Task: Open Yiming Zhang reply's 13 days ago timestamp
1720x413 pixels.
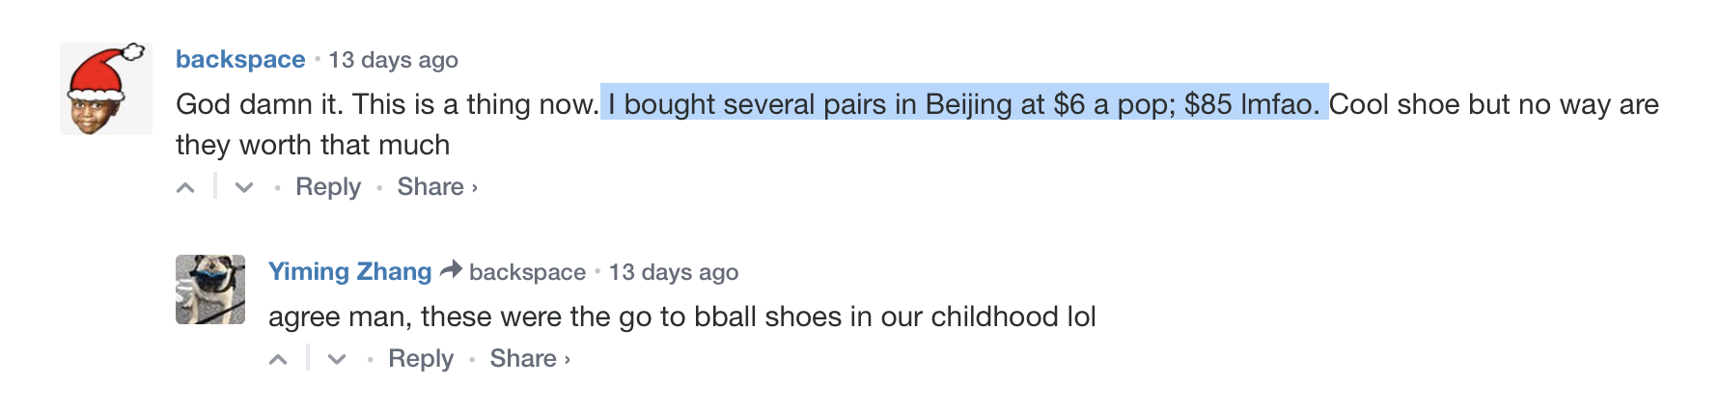Action: point(673,273)
